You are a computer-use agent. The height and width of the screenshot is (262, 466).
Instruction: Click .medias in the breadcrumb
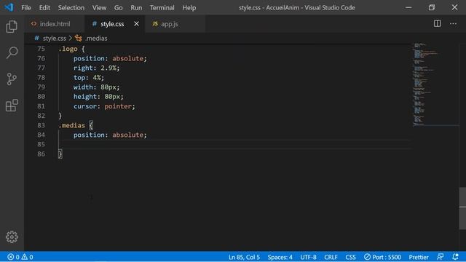coord(96,39)
